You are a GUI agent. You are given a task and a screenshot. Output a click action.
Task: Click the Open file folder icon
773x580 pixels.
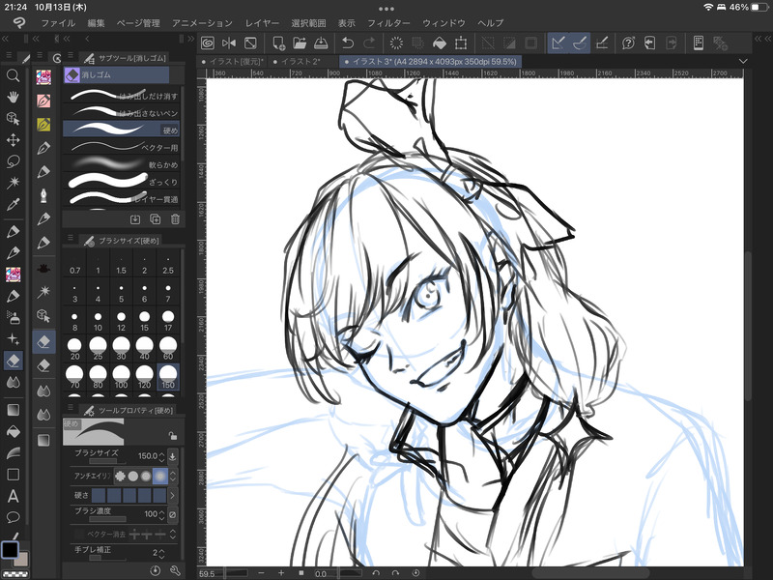(x=300, y=43)
